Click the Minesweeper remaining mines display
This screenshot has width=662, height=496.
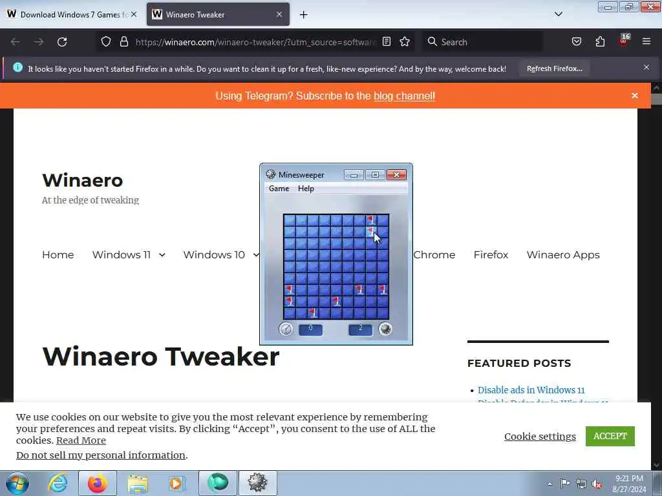click(x=360, y=329)
